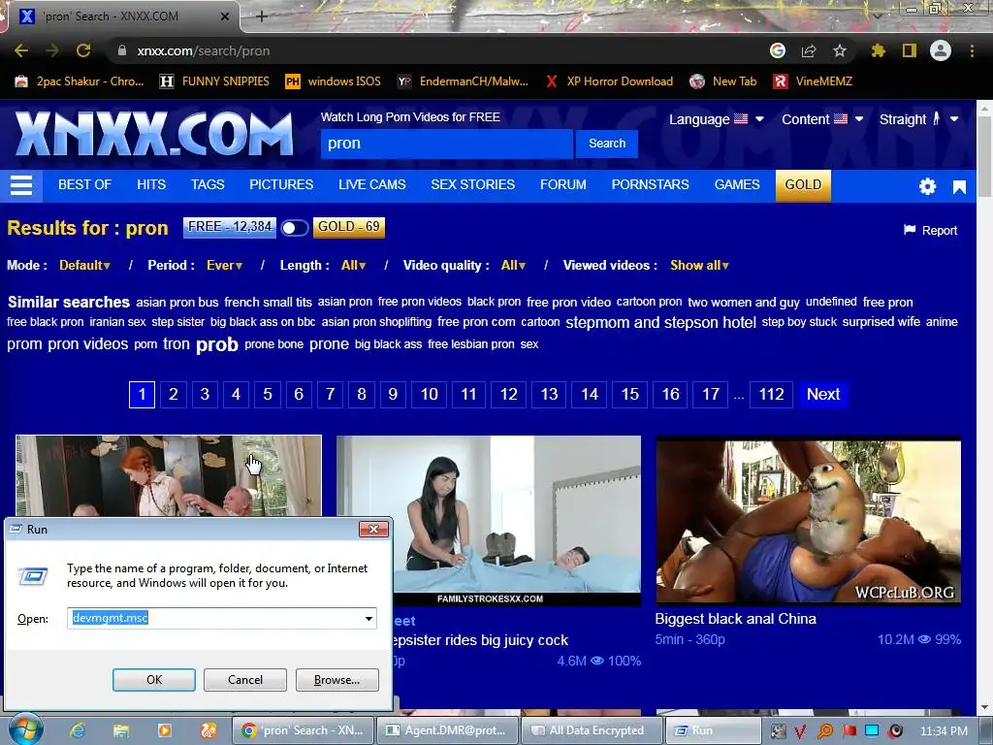Click the 11:34 PM taskbar clock
Screen dimensions: 993x745
(x=943, y=731)
